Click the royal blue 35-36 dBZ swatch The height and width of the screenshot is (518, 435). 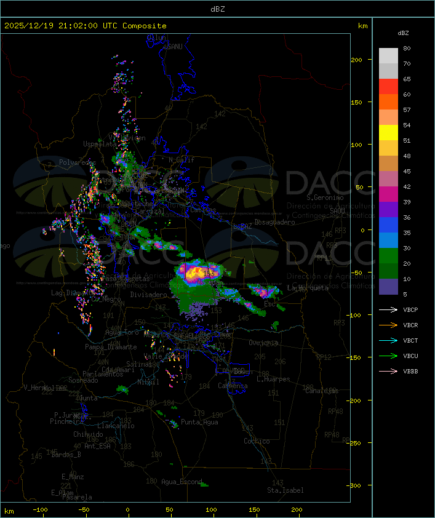[x=388, y=225]
